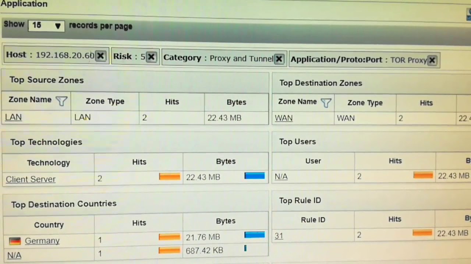The image size is (471, 264).
Task: Click Germany orange hits bar
Action: point(170,237)
